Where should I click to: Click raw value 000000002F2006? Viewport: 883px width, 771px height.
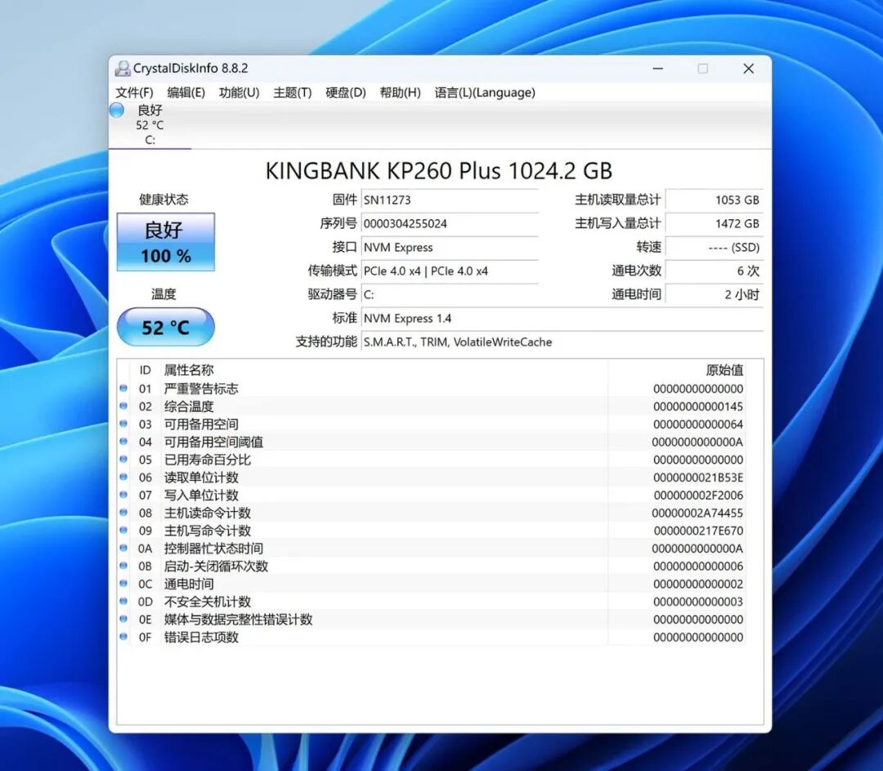coord(697,495)
